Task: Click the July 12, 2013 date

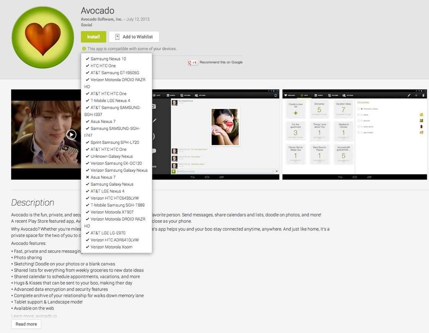Action: [x=138, y=19]
